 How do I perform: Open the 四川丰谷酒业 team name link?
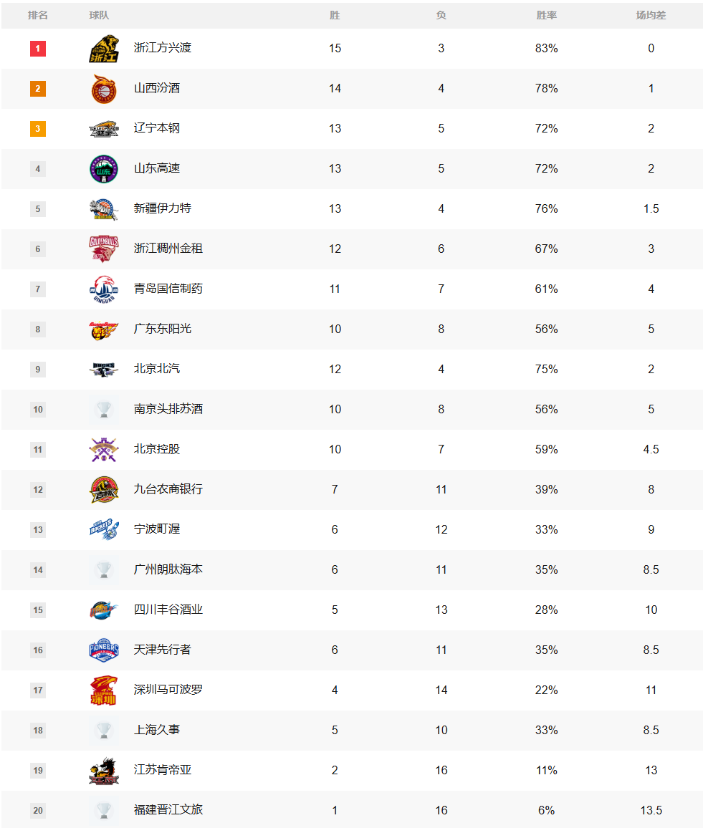click(168, 610)
